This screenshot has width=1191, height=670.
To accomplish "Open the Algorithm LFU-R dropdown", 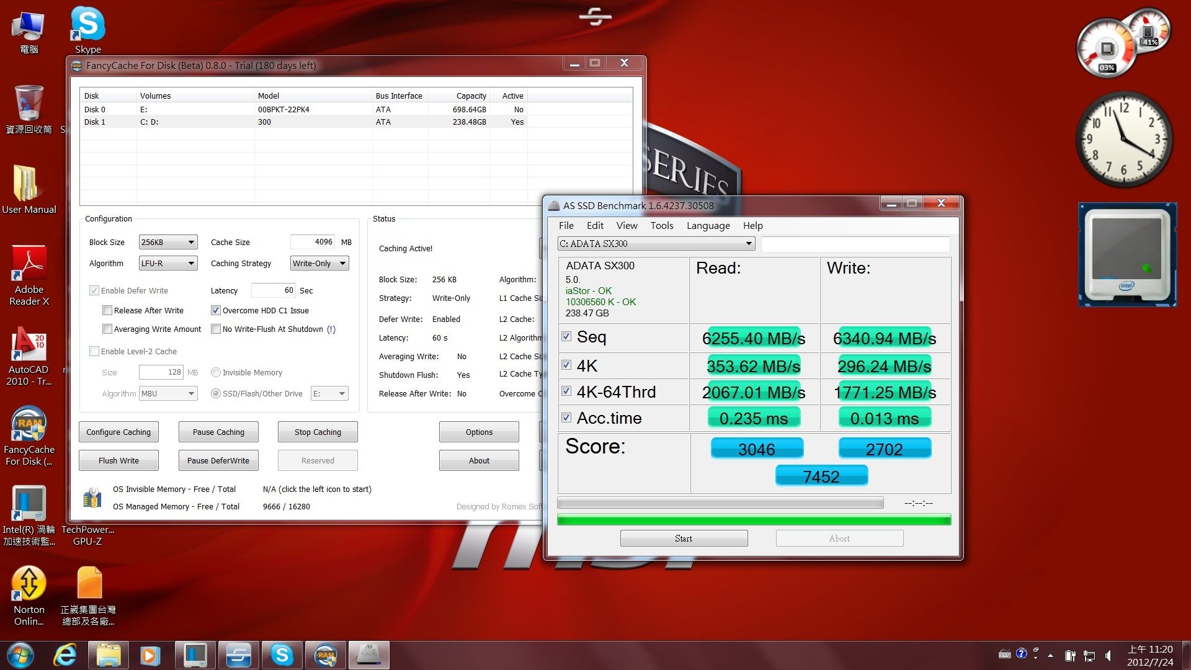I will point(168,263).
